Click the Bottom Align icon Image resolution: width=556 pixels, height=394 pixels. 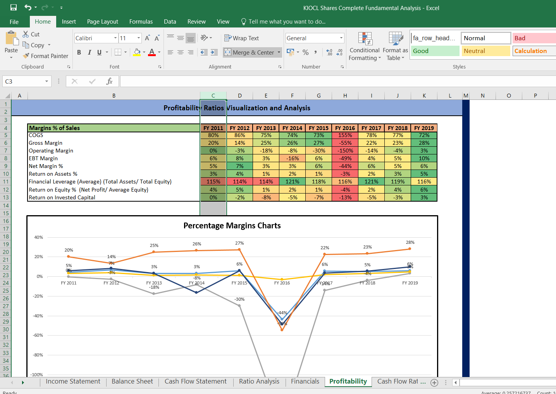pyautogui.click(x=190, y=38)
